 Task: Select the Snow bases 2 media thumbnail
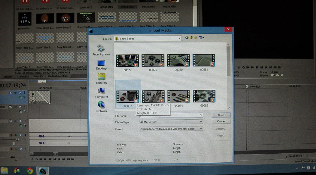point(65,18)
